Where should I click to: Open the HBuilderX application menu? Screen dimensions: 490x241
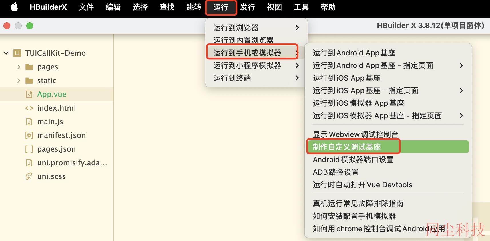pyautogui.click(x=48, y=7)
